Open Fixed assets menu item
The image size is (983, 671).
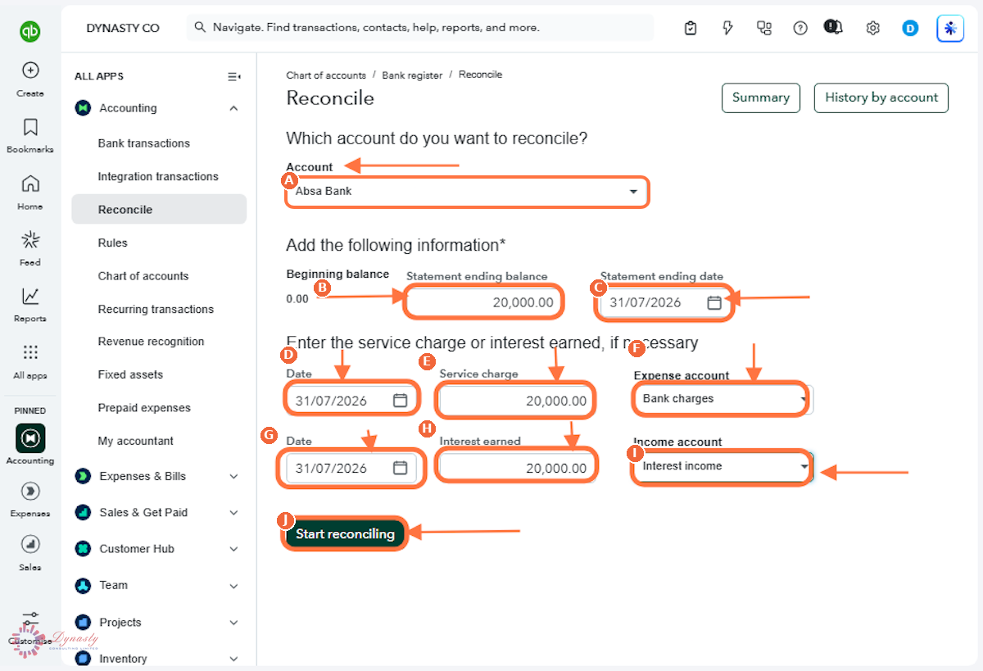pyautogui.click(x=130, y=374)
